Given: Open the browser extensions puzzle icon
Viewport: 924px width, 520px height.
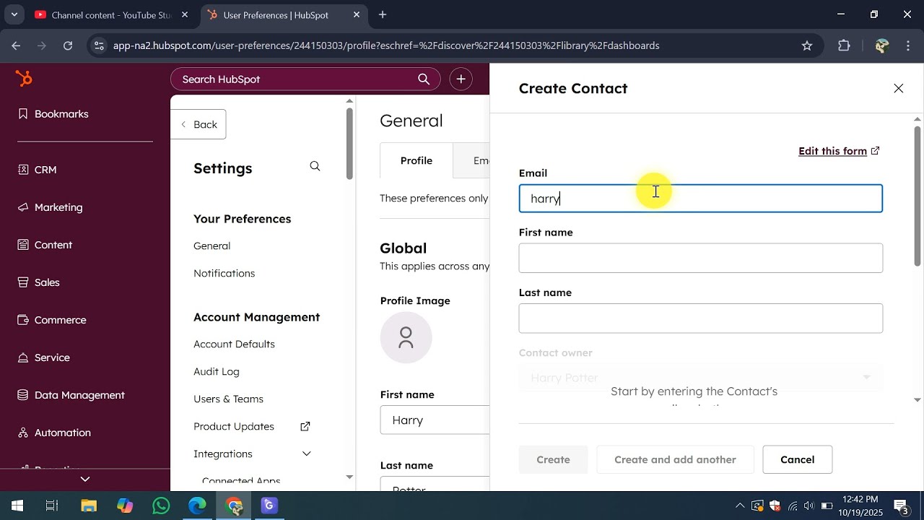Looking at the screenshot, I should [844, 45].
